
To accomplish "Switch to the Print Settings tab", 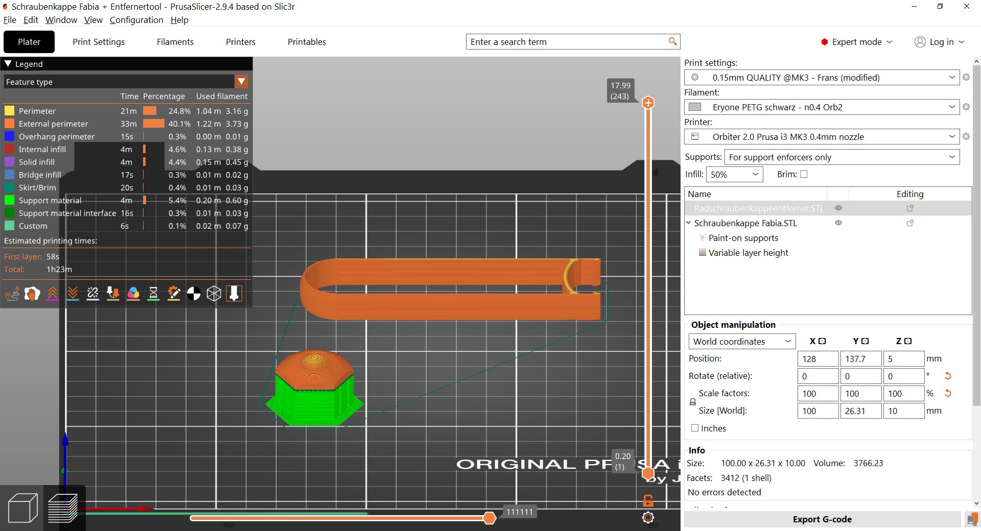I will (x=99, y=42).
